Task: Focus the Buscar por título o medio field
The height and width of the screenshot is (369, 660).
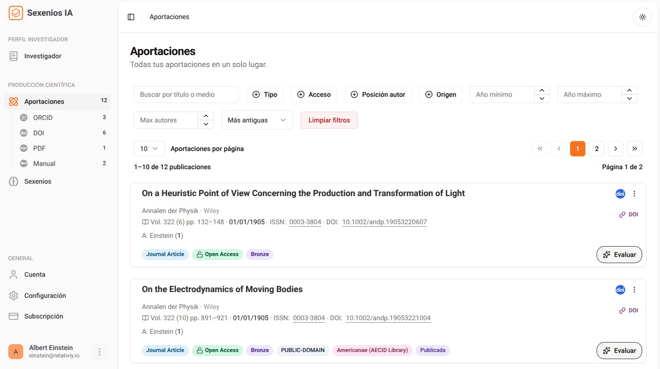Action: (x=186, y=95)
